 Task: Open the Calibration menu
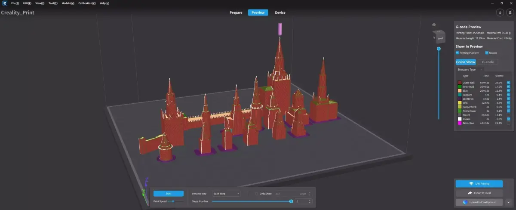87,3
